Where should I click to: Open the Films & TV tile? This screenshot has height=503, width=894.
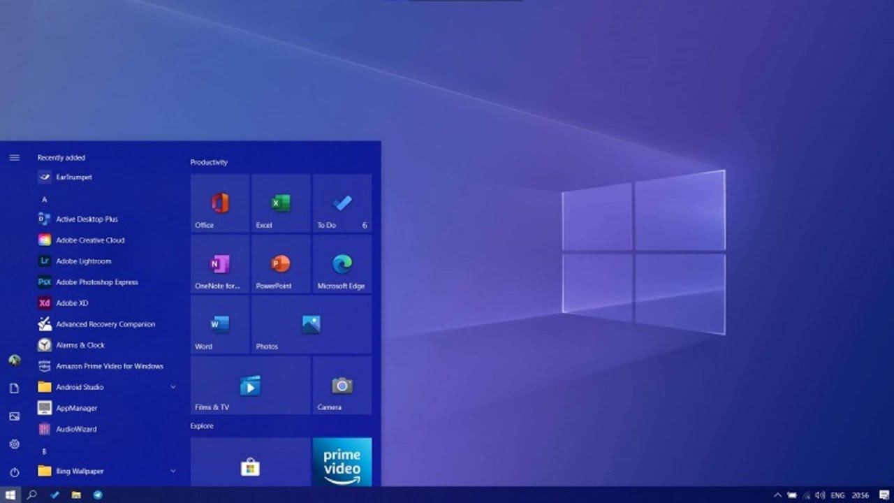tap(251, 386)
